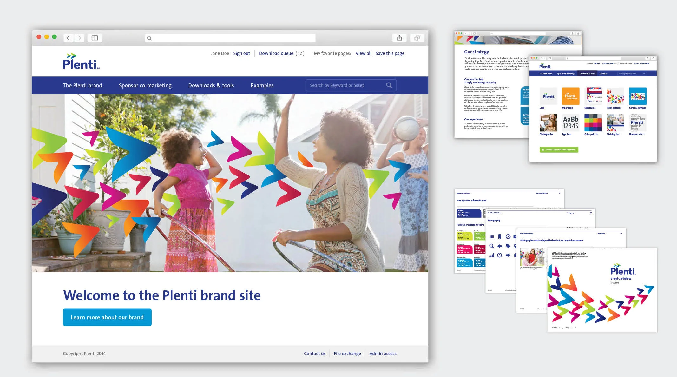This screenshot has width=677, height=377.
Task: Click the browser forward arrow button
Action: pos(80,38)
